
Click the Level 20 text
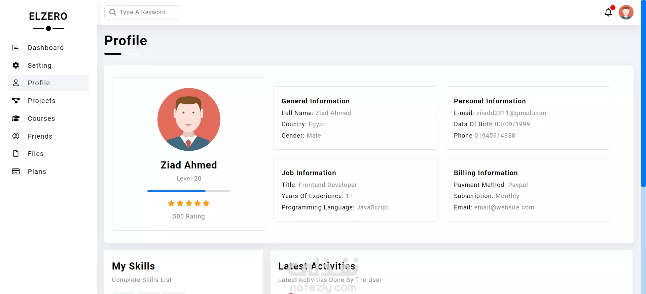pos(189,179)
